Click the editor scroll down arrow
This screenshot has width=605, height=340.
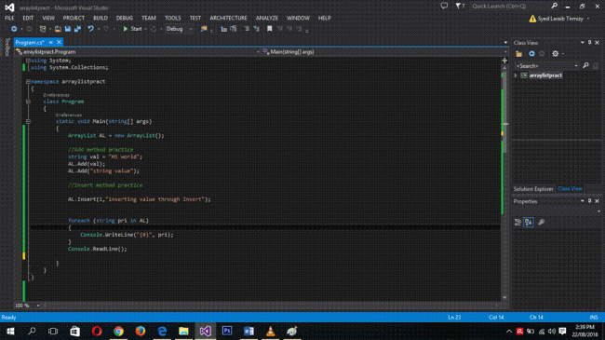tap(504, 297)
